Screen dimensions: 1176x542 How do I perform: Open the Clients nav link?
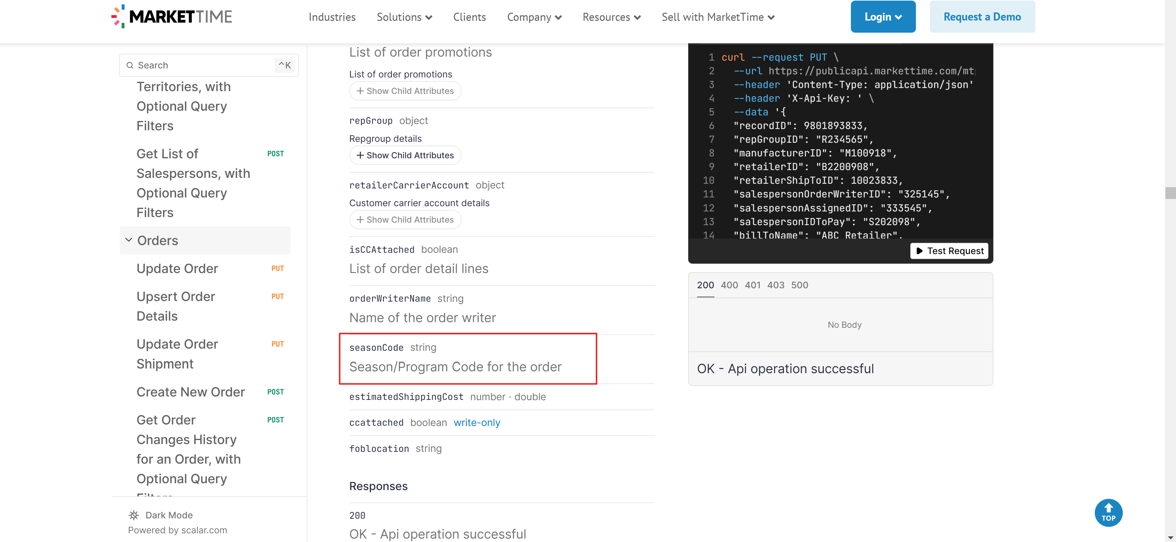[469, 17]
